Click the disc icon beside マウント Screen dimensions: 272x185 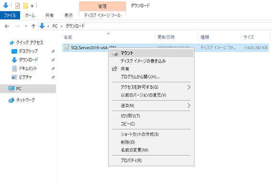coord(115,53)
